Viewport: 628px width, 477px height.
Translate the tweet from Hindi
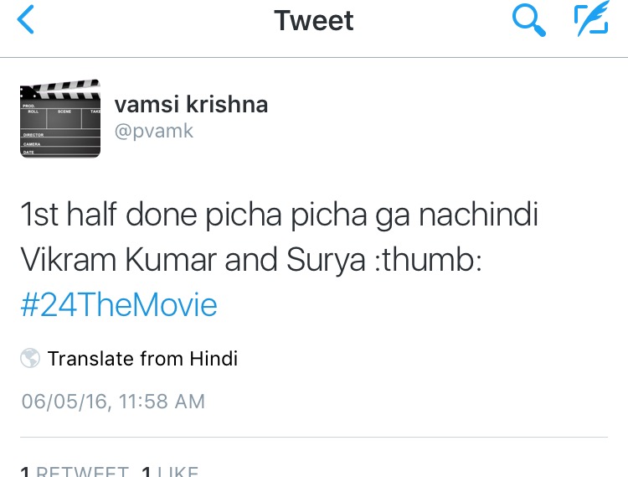tap(142, 359)
